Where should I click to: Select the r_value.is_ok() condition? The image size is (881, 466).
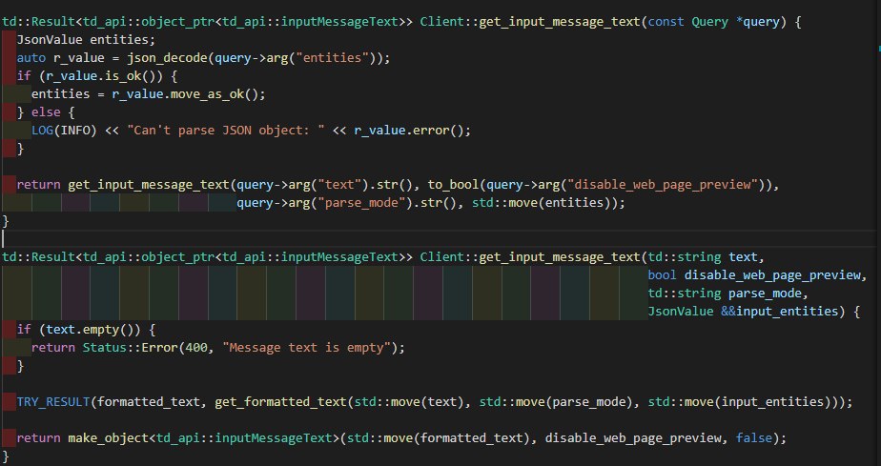click(105, 76)
